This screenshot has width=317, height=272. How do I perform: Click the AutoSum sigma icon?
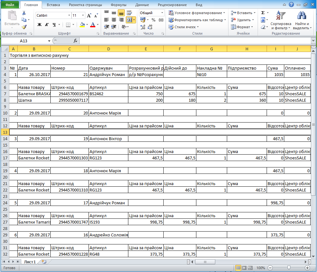[x=263, y=13]
